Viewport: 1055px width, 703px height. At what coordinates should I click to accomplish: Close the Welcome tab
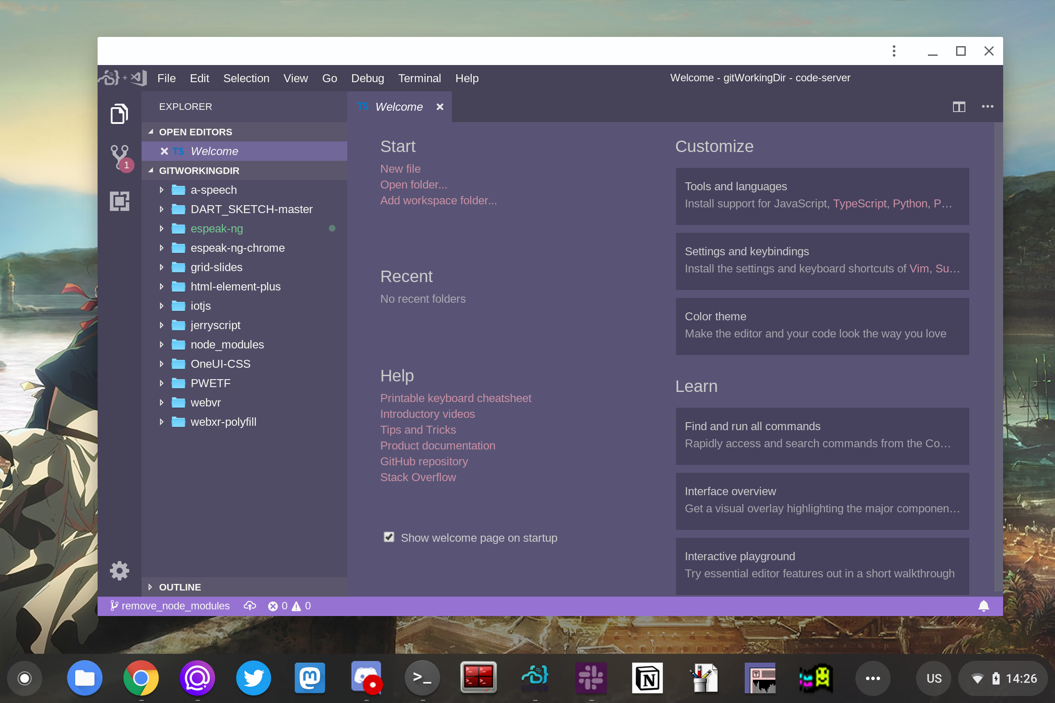pos(440,107)
